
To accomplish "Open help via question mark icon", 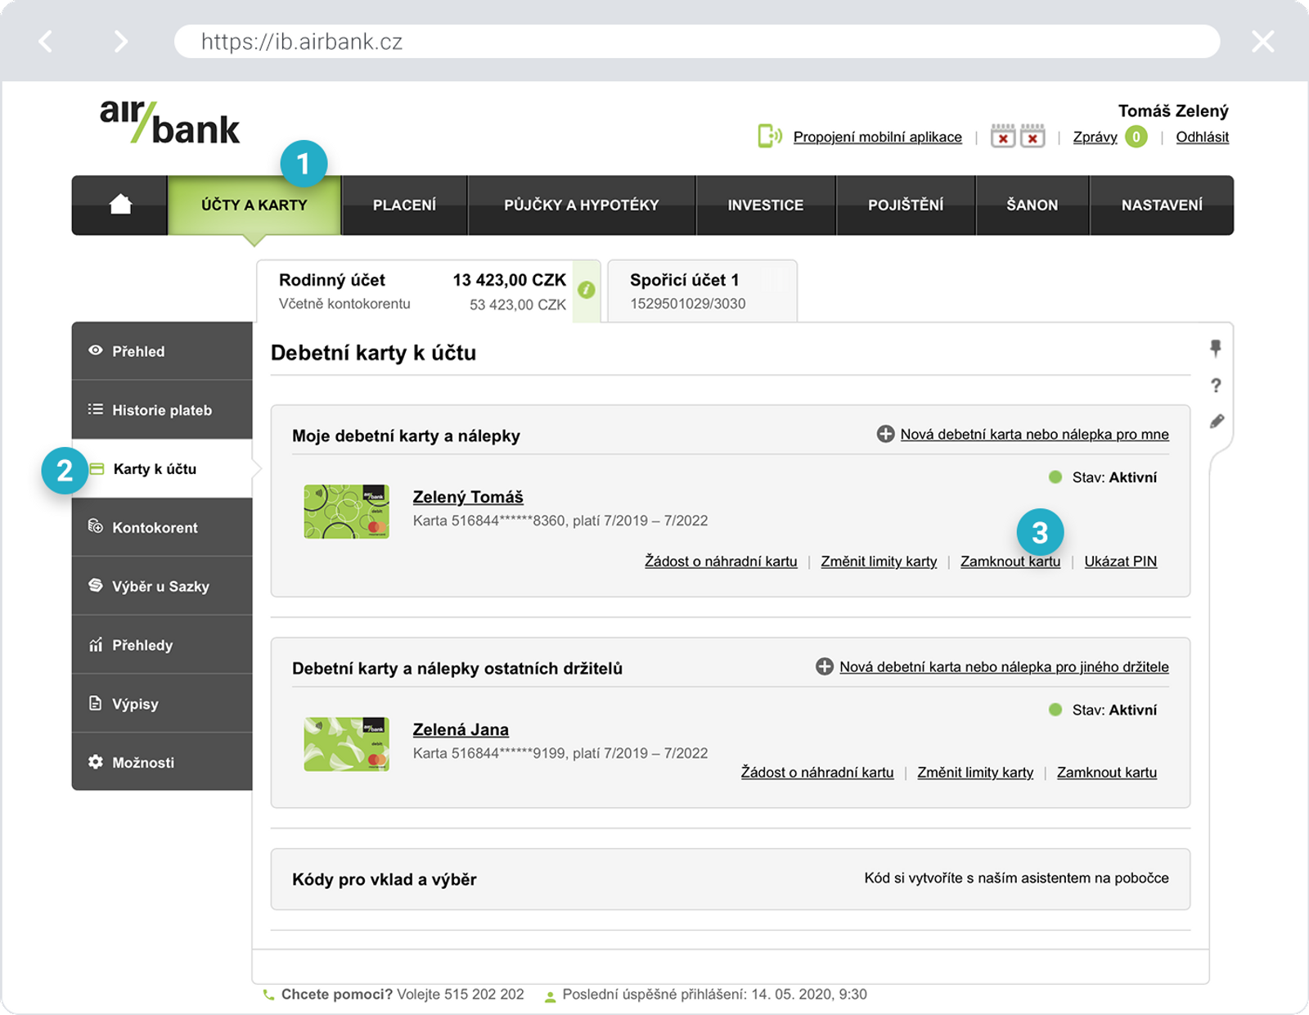I will pos(1216,386).
